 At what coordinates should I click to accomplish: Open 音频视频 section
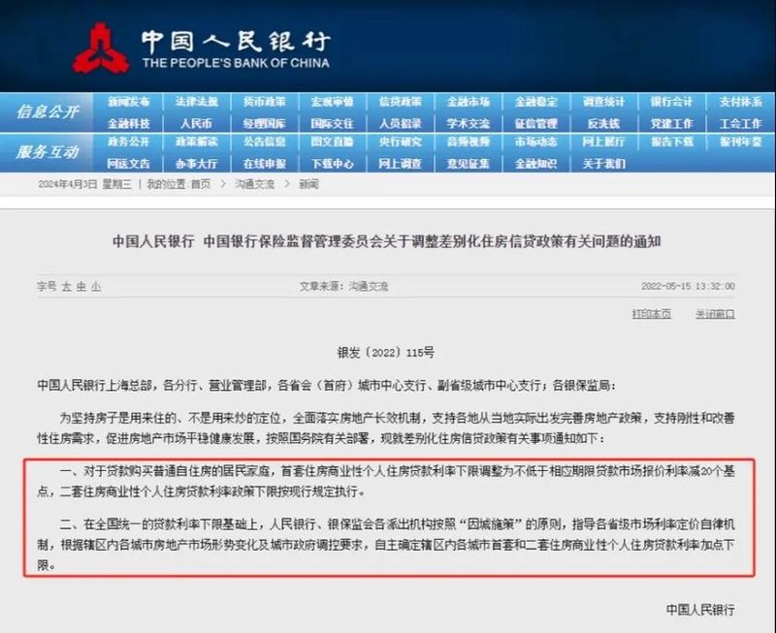tap(469, 142)
